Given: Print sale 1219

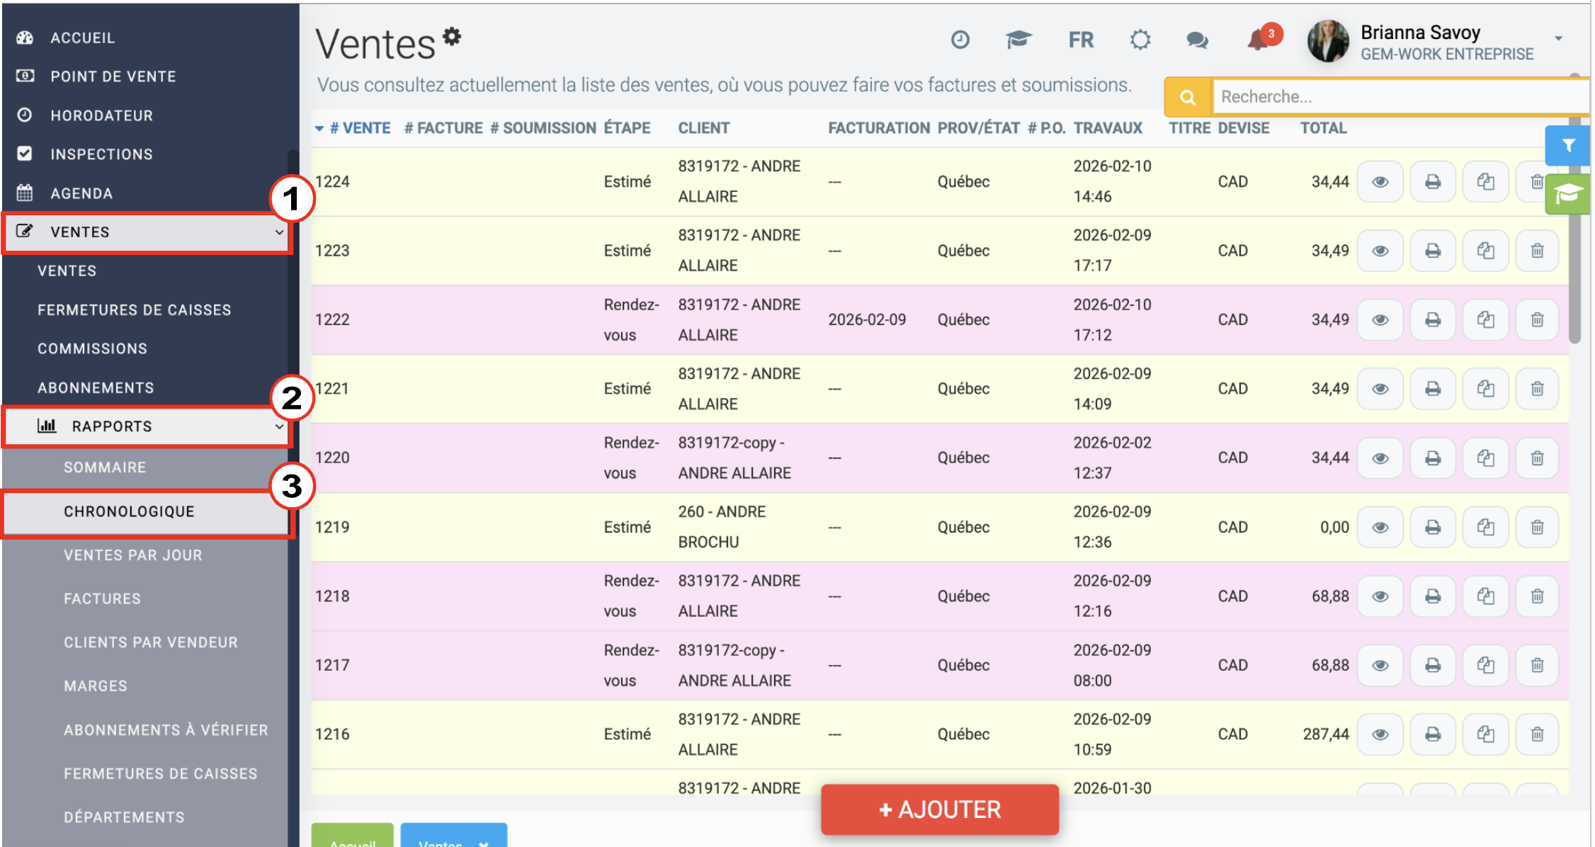Looking at the screenshot, I should point(1433,527).
